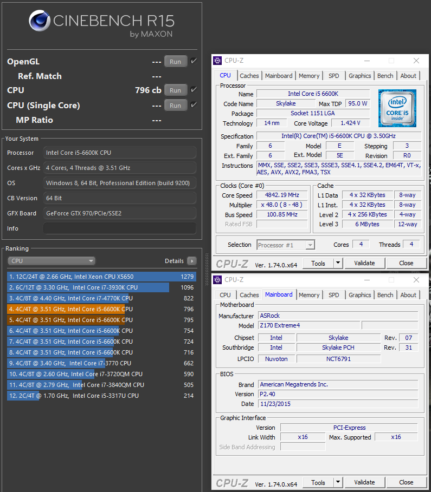Run the CPU (Single Core) benchmark
431x492 pixels.
click(x=176, y=106)
